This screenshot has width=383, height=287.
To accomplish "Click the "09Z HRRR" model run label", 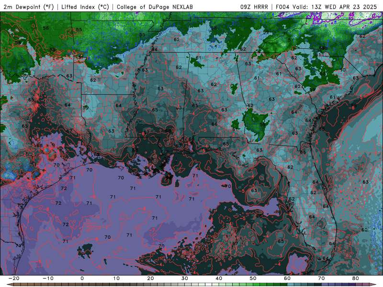I will coord(254,7).
